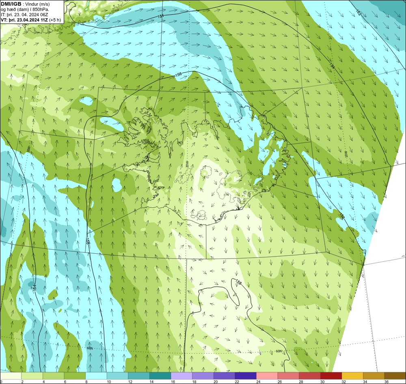Pick the violet 20–22 m/s legend swatch
This screenshot has height=384, width=406.
[x=225, y=376]
